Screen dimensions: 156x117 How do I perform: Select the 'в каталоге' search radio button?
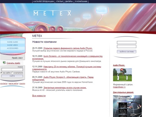coord(12,73)
